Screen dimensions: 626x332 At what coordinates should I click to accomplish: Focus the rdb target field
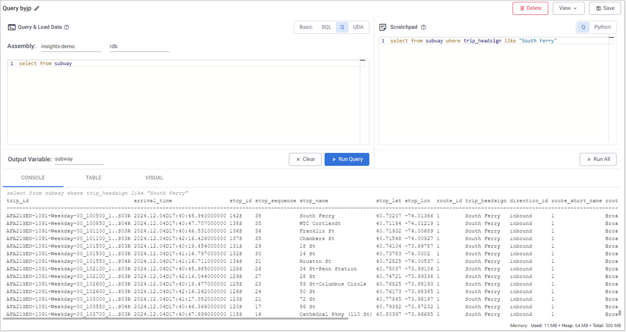139,46
